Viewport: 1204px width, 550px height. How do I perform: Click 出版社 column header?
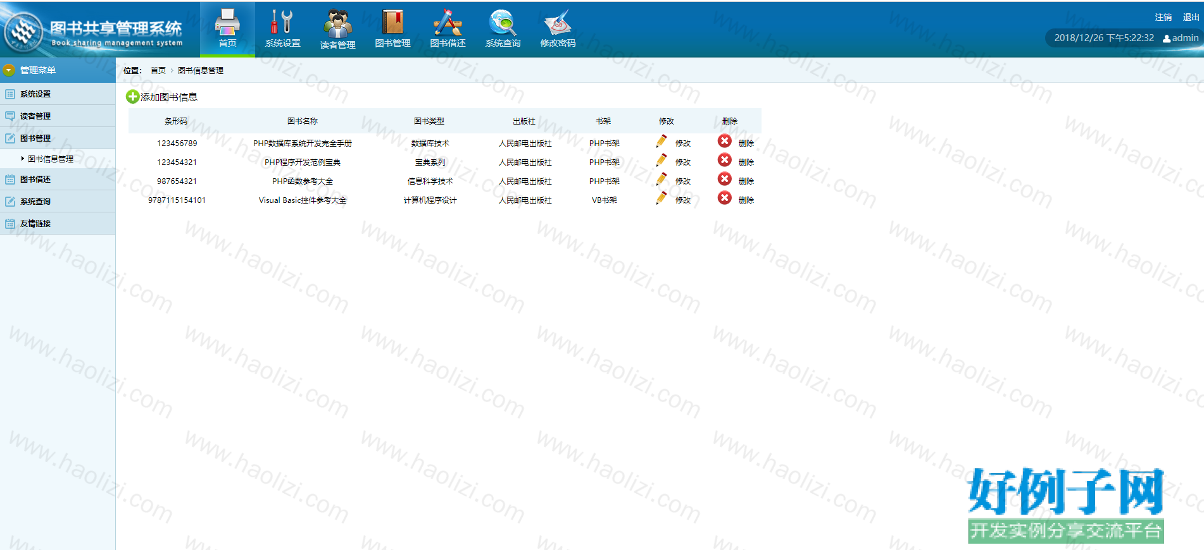coord(524,121)
